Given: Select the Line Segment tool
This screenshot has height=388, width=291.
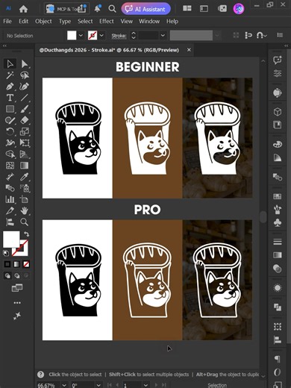Looking at the screenshot, I should coord(25,98).
